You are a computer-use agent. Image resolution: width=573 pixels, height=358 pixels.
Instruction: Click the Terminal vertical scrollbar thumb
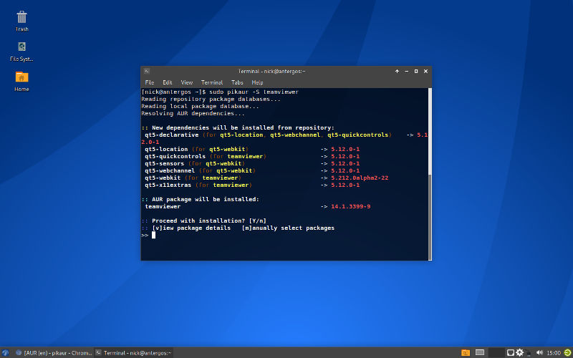point(430,217)
